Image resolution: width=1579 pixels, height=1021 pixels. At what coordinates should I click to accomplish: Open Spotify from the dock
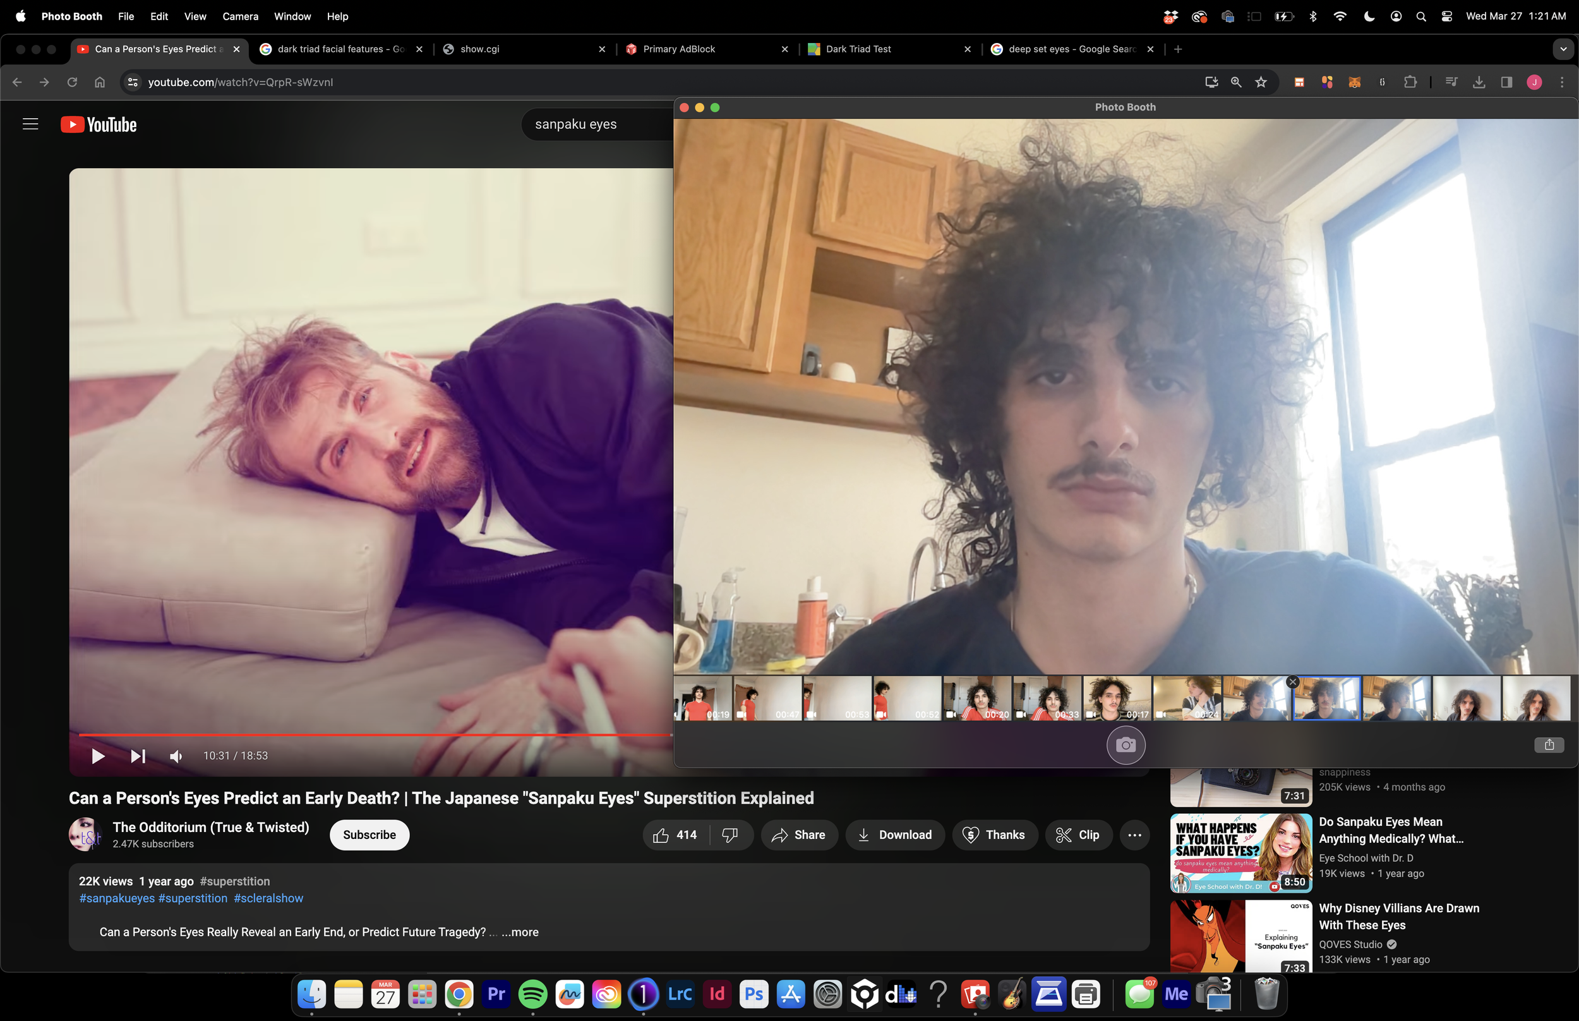[532, 994]
